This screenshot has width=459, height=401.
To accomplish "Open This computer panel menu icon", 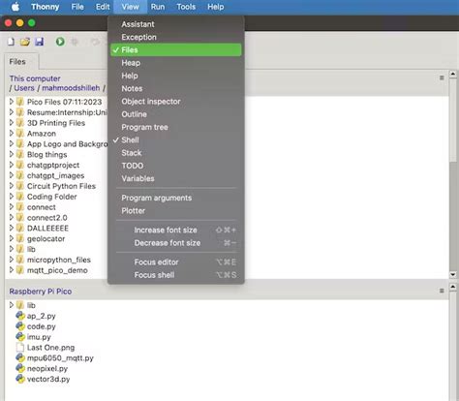I will point(442,77).
